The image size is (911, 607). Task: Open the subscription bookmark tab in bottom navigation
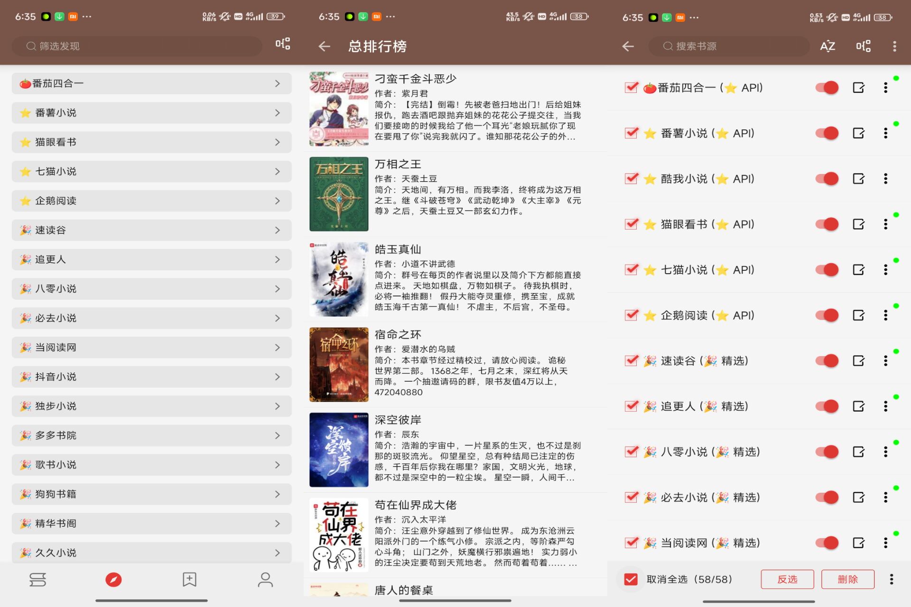click(189, 579)
